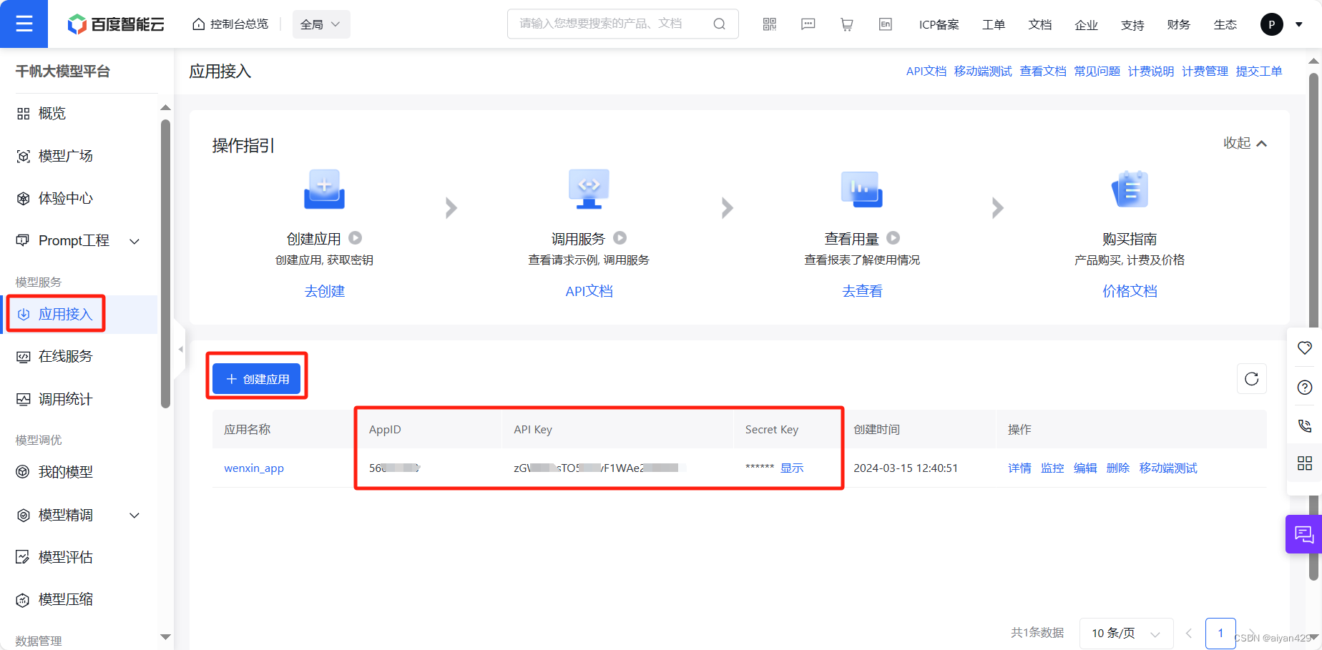Play the 调用服务 tutorial video icon
Screen dimensions: 1322x650
(x=620, y=238)
